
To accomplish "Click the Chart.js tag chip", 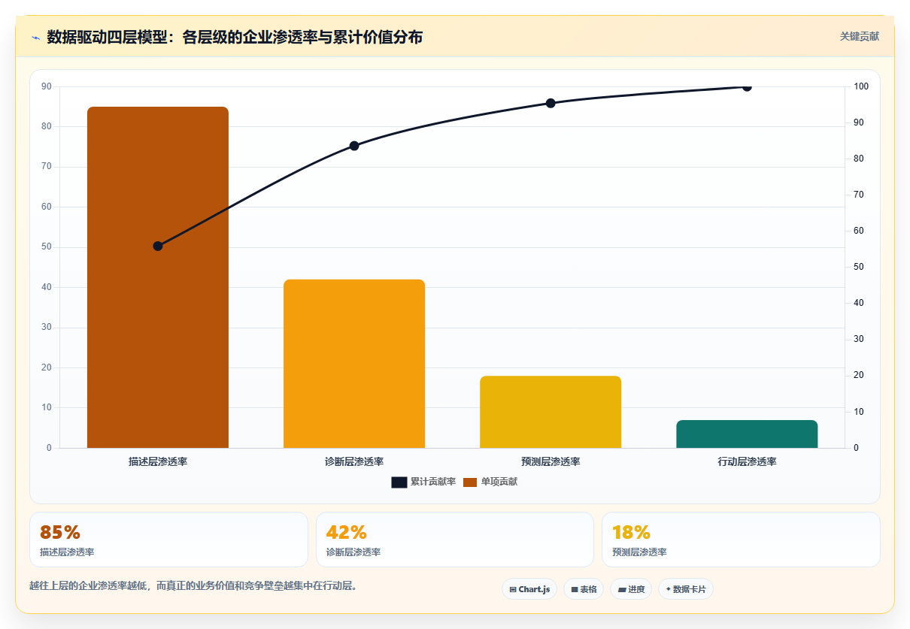I will pos(529,589).
